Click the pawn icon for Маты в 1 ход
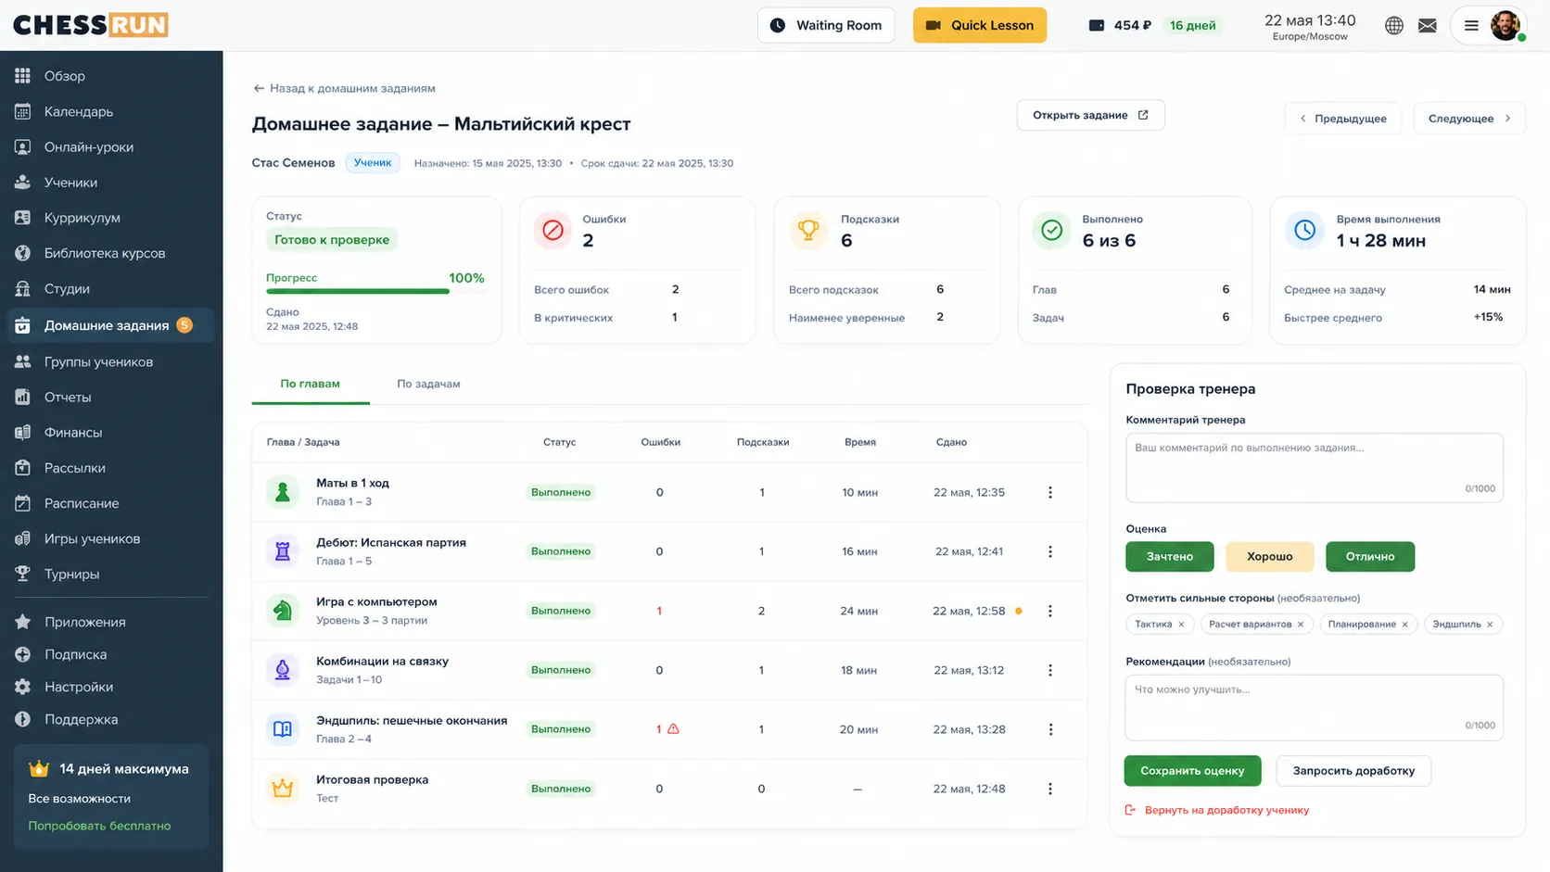 point(283,492)
